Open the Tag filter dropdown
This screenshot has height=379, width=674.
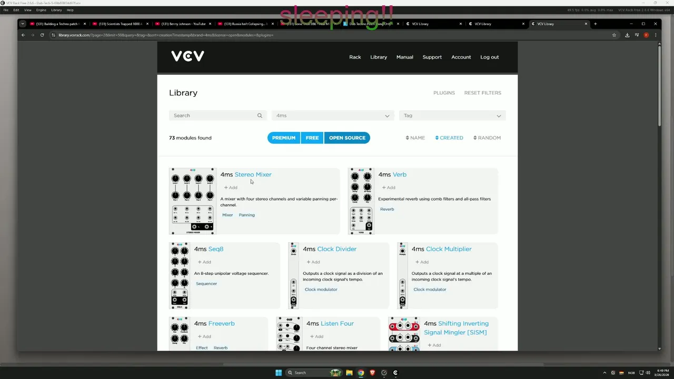point(452,115)
